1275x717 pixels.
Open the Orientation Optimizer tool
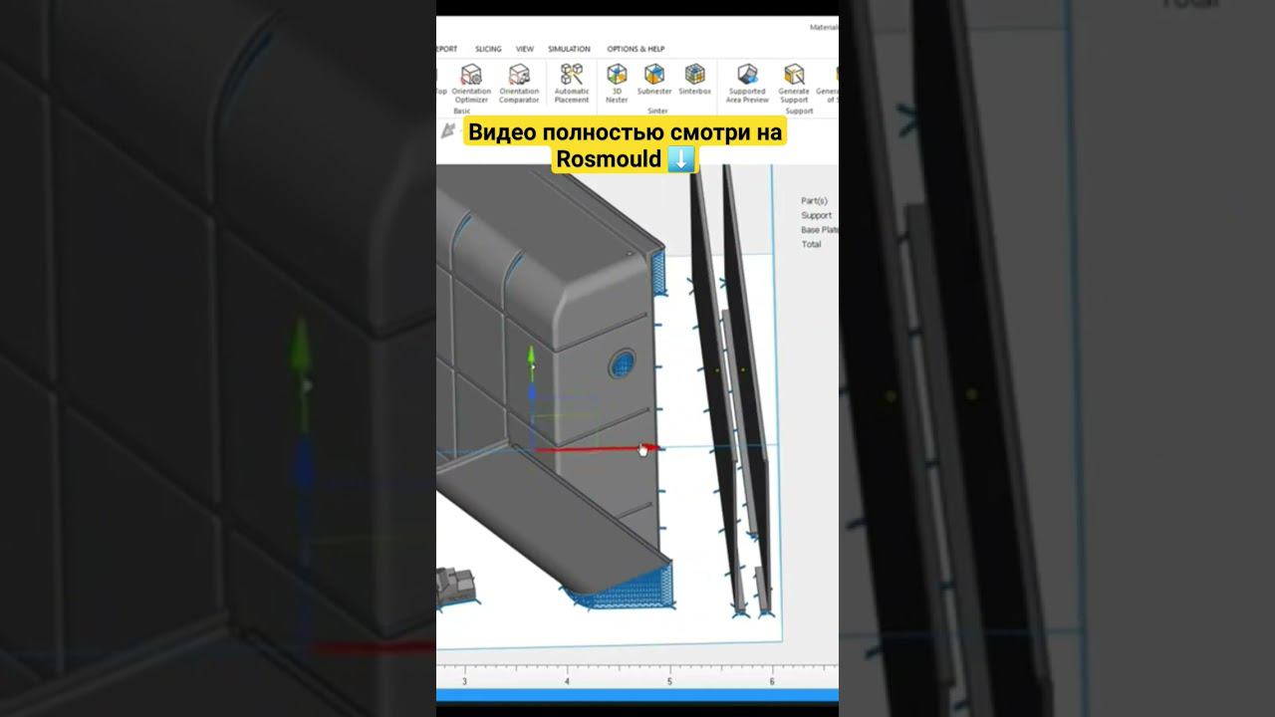pyautogui.click(x=471, y=84)
